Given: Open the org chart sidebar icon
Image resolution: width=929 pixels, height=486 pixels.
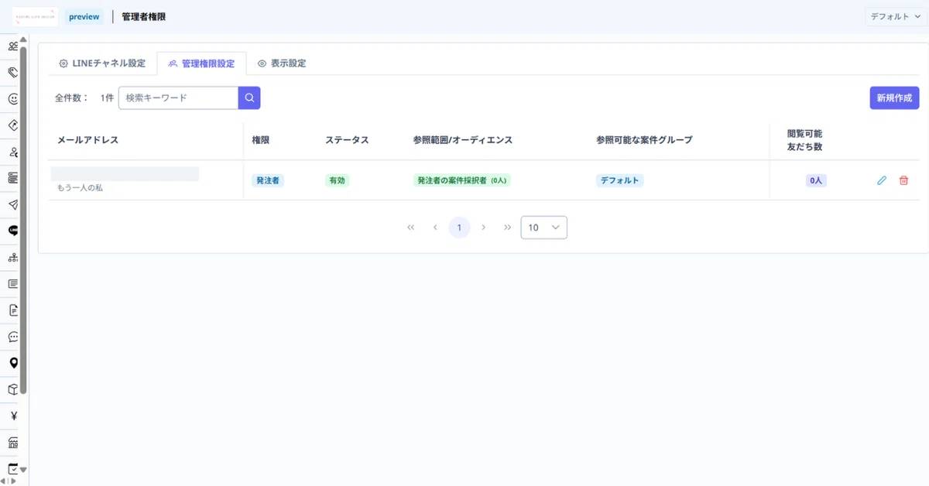Looking at the screenshot, I should click(13, 257).
